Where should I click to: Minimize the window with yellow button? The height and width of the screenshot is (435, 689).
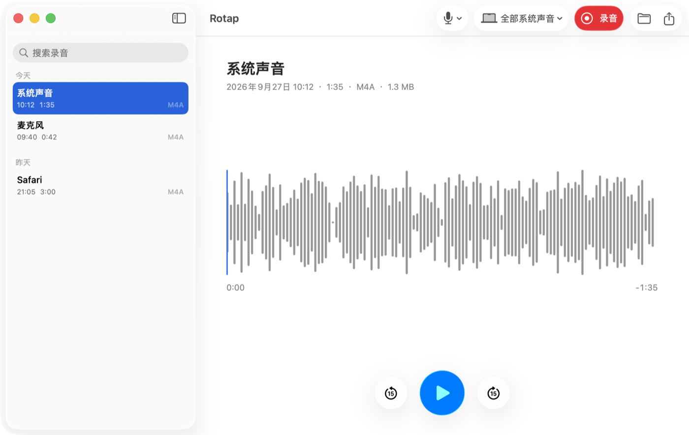[x=34, y=18]
